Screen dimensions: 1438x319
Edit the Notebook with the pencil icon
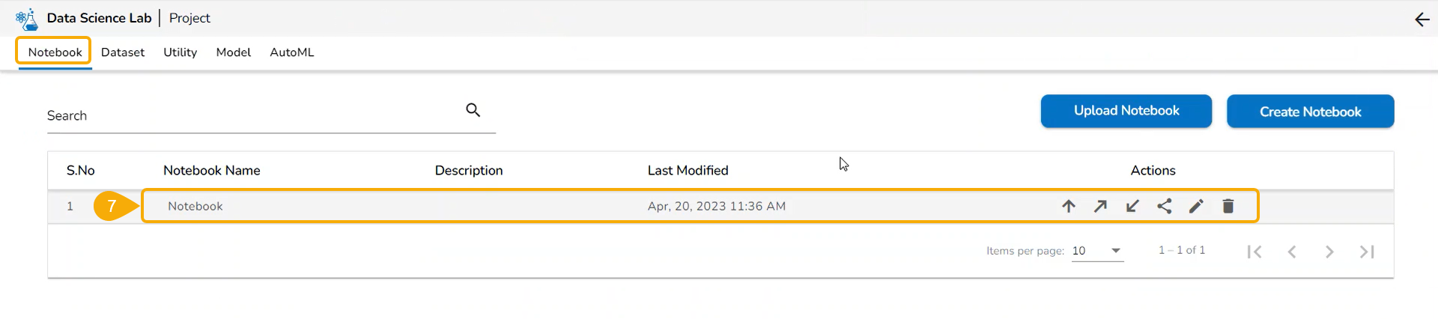(1196, 206)
